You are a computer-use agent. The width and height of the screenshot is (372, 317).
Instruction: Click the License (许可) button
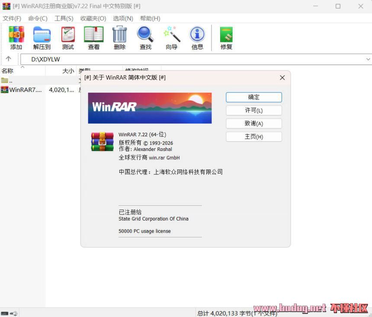pos(254,110)
